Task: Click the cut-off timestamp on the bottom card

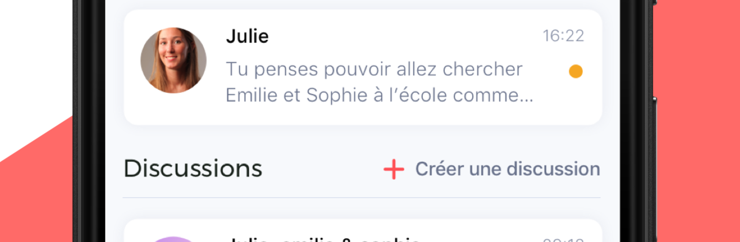Action: point(563,240)
